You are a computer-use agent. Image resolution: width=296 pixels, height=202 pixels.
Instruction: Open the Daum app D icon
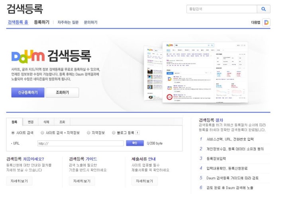coord(267,22)
